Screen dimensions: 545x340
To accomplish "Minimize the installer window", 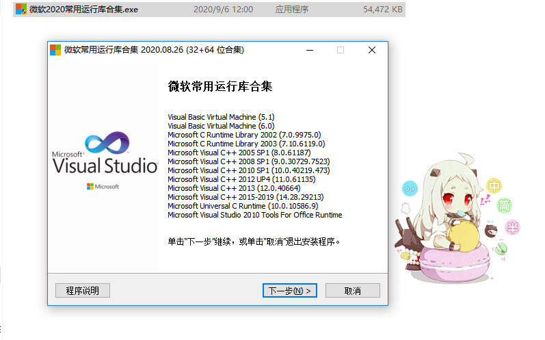I will click(x=310, y=50).
